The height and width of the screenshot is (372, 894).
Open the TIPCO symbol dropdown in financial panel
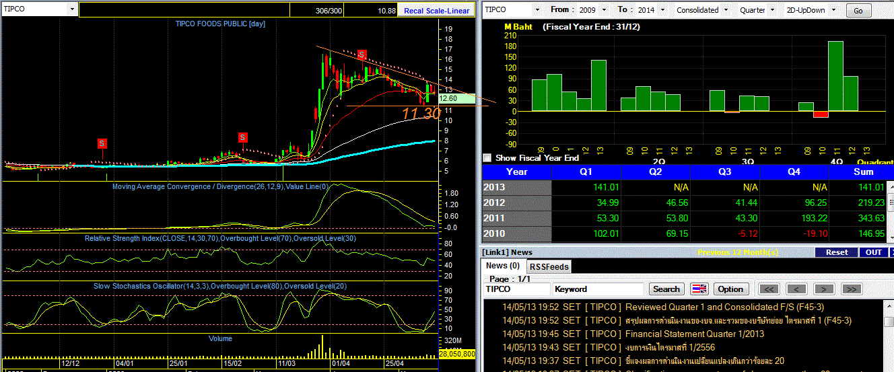pyautogui.click(x=537, y=10)
